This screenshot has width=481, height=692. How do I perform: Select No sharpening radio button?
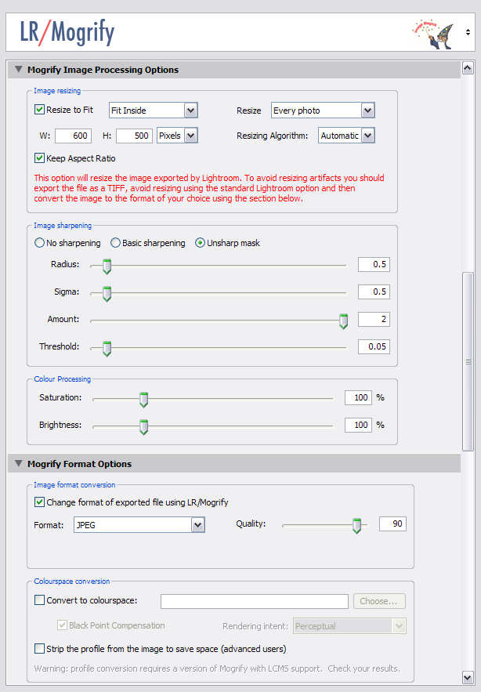pyautogui.click(x=39, y=243)
